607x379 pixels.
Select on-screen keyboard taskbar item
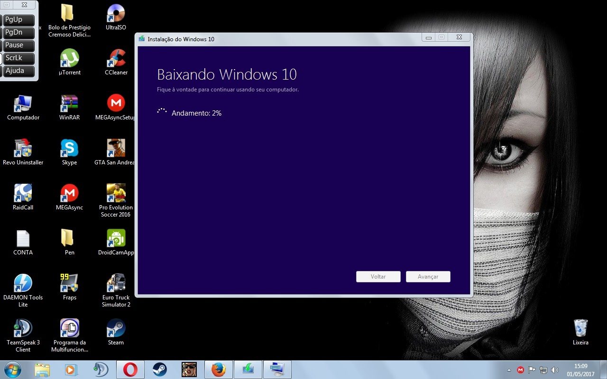277,370
